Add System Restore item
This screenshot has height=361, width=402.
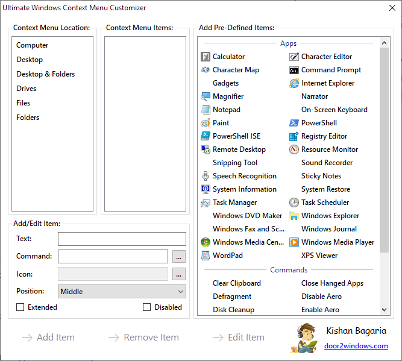point(325,189)
